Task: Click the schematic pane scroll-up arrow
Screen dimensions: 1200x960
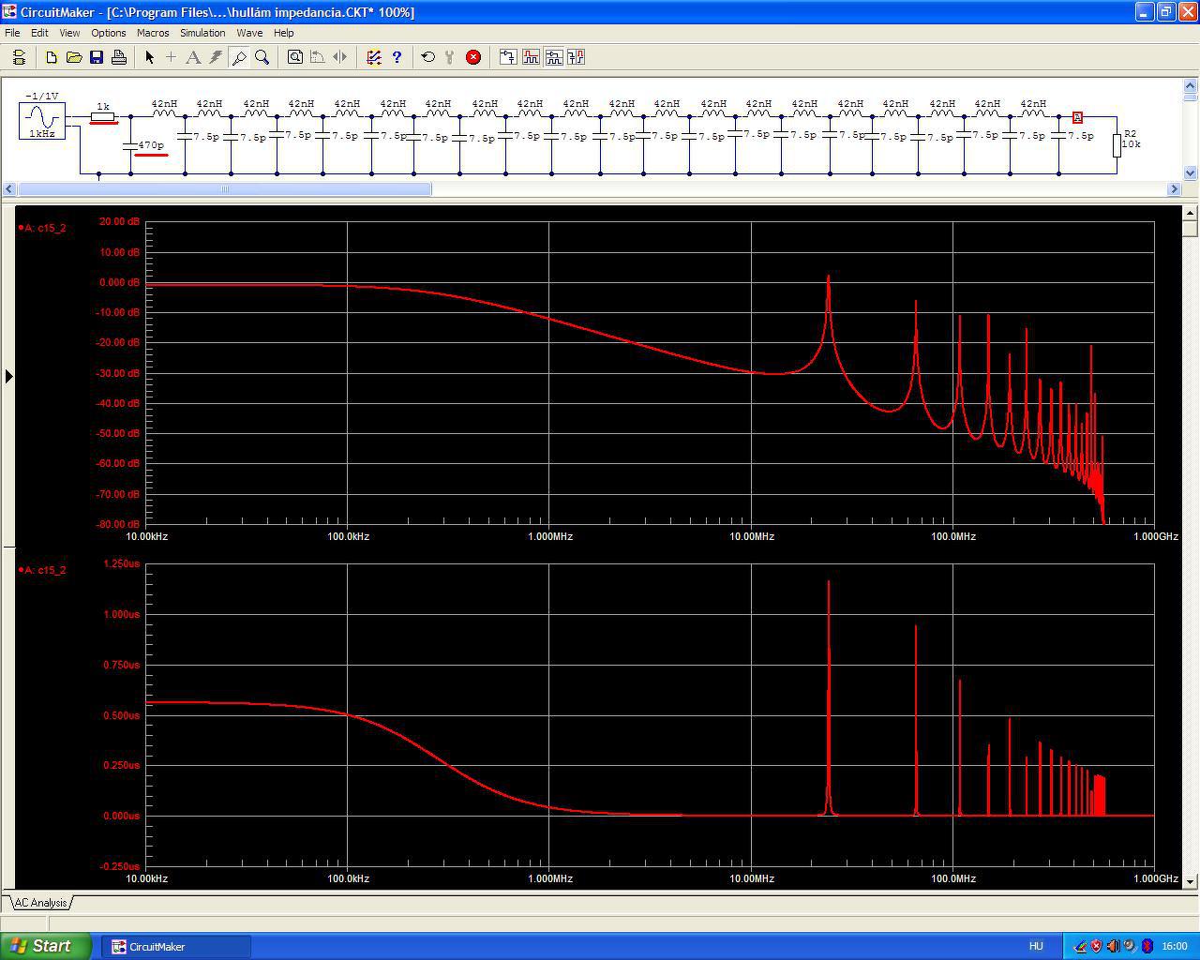Action: (x=1191, y=87)
